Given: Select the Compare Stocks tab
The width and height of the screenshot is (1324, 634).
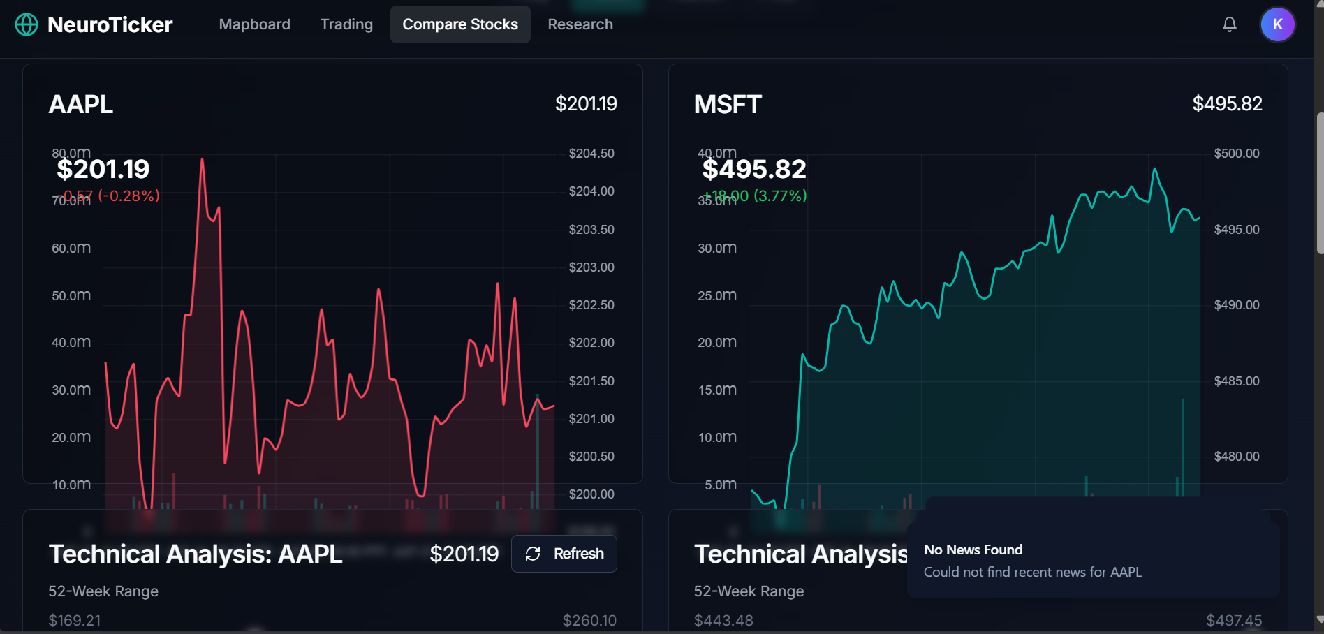Looking at the screenshot, I should tap(460, 24).
